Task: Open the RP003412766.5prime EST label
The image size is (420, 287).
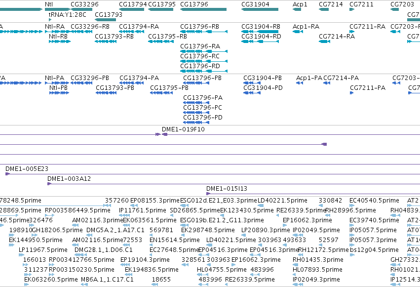Action: click(81, 260)
